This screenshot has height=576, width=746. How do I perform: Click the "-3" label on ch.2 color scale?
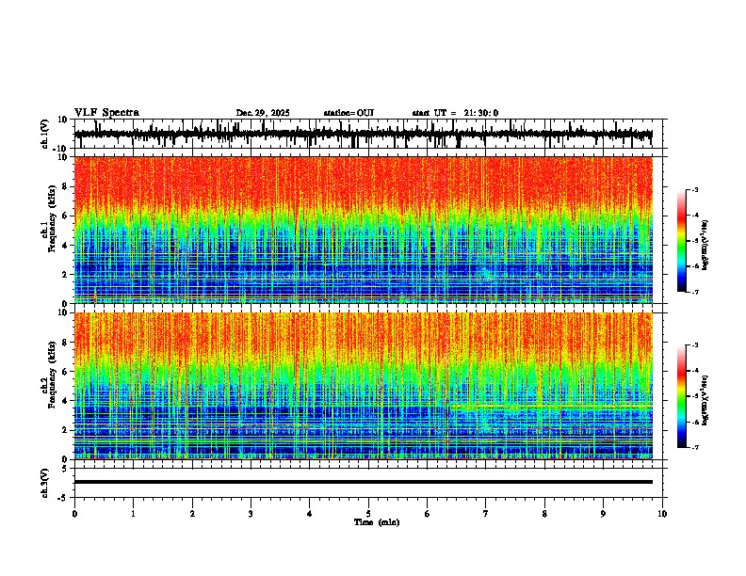click(695, 345)
